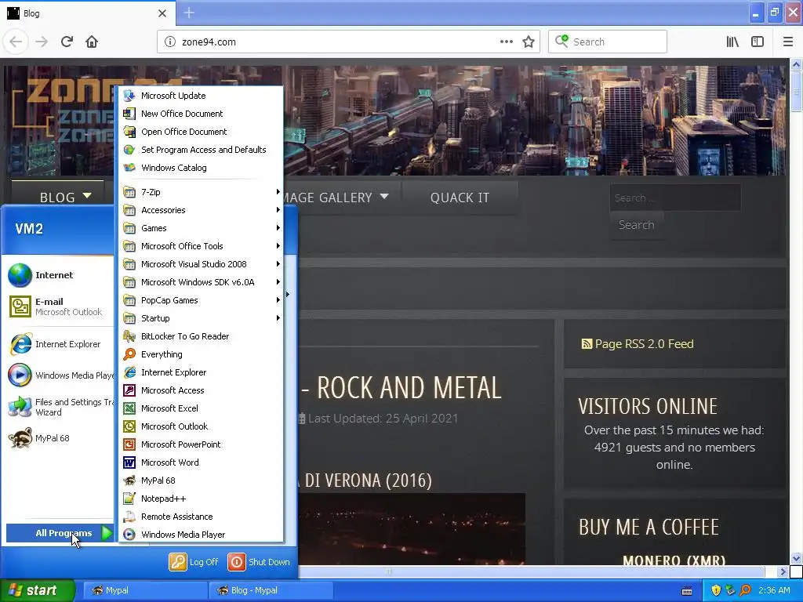The width and height of the screenshot is (803, 602).
Task: Click the Shut Down button
Action: point(259,562)
